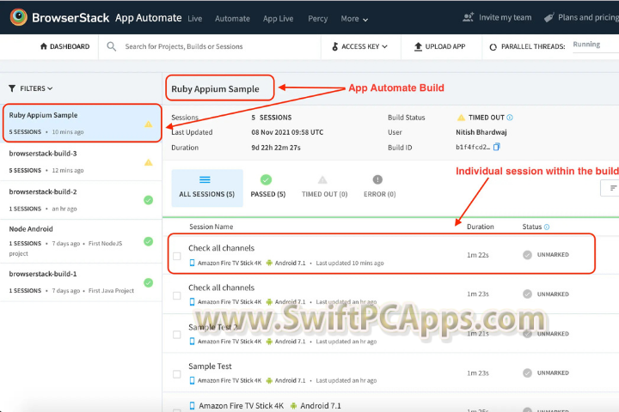Click Unmarked status icon for 1m 22s session

(x=527, y=255)
